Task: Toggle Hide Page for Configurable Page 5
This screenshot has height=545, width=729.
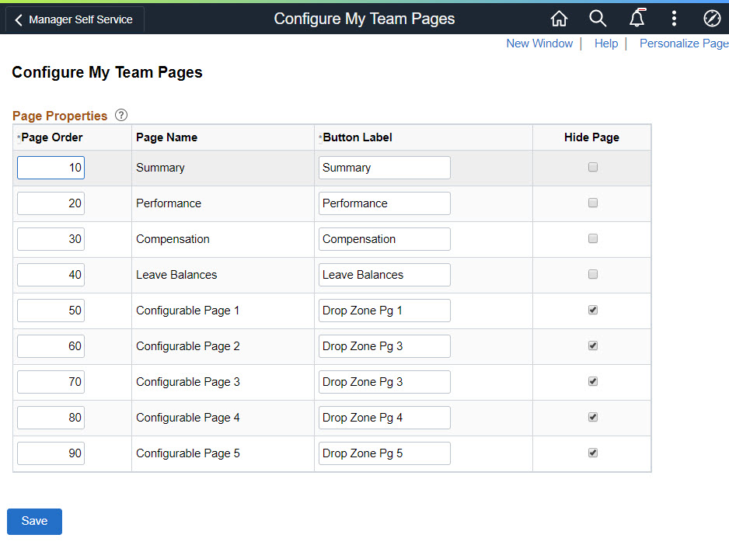Action: pos(593,453)
